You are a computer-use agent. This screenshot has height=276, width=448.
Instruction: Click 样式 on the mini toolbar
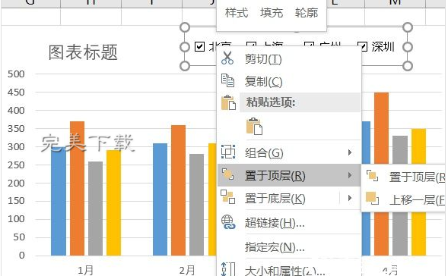237,13
